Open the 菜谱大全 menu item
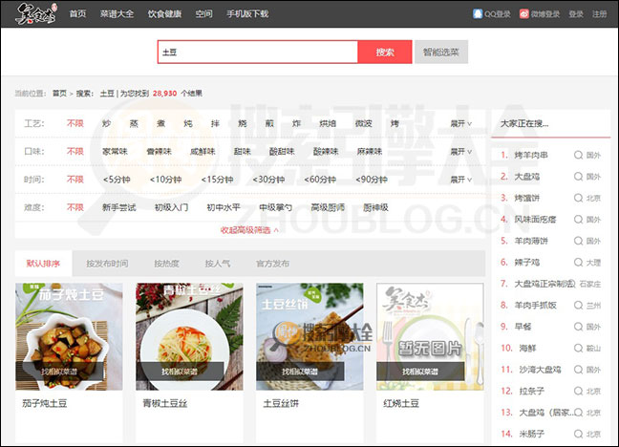This screenshot has width=619, height=447. [118, 14]
